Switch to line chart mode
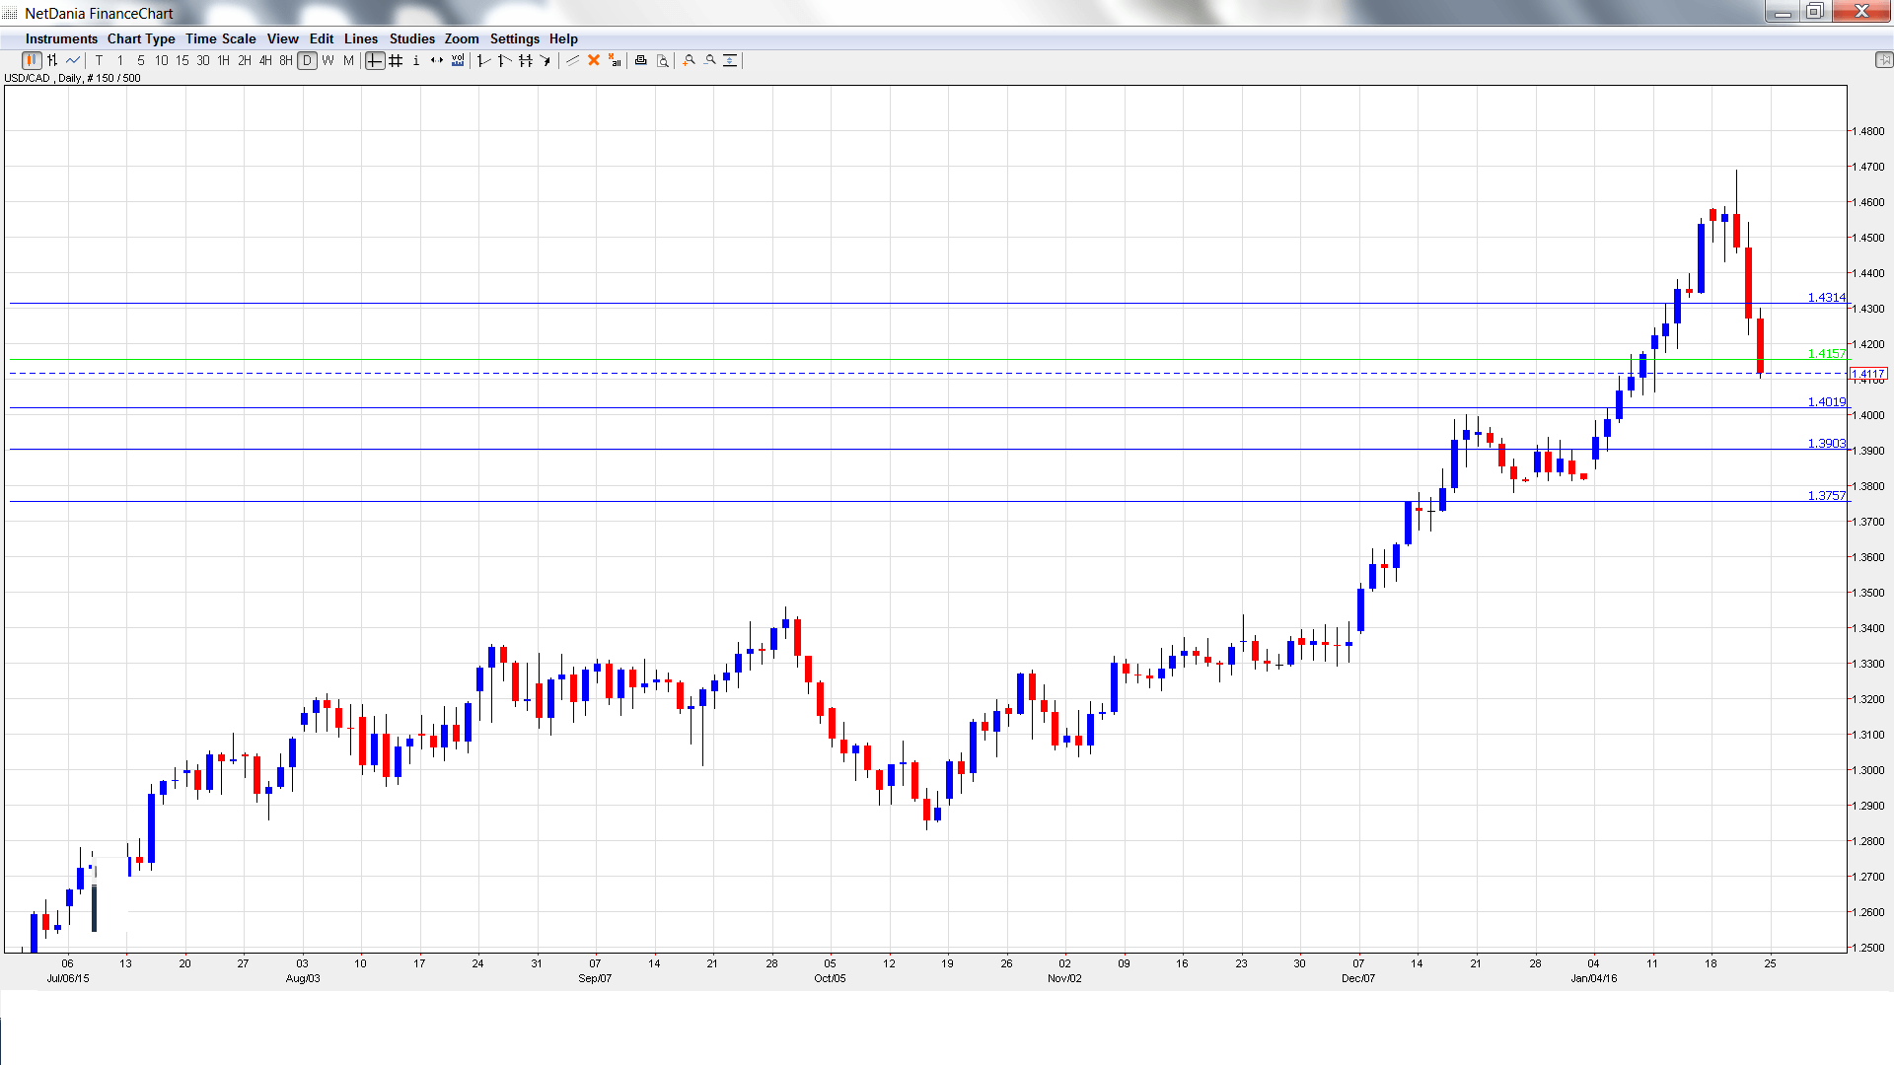This screenshot has width=1894, height=1065. 73,60
